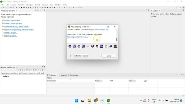Minimize the Package Explorer panel
Viewport: 185px width, 104px height.
coord(42,10)
